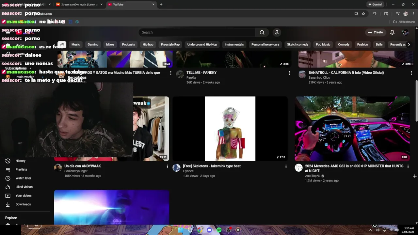
Task: Show more filter chips with right arrow
Action: pyautogui.click(x=409, y=44)
